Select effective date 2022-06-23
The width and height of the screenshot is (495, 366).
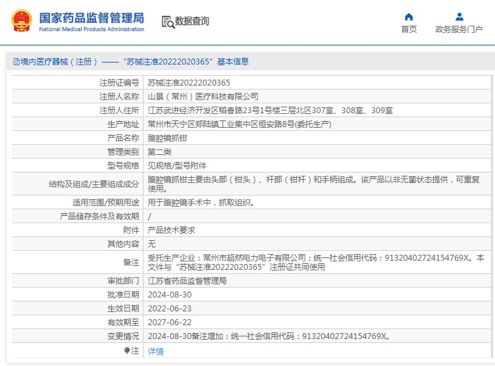[170, 309]
